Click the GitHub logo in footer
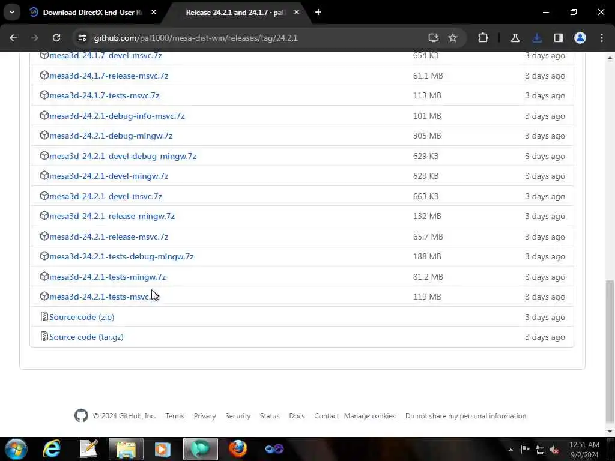 point(81,415)
